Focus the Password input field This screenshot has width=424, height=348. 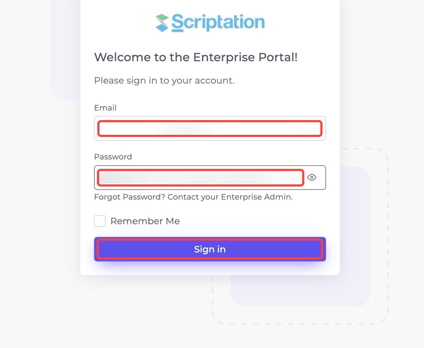pyautogui.click(x=210, y=178)
